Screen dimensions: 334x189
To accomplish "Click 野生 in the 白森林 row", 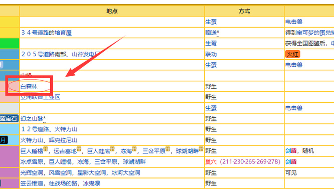I will point(211,86).
